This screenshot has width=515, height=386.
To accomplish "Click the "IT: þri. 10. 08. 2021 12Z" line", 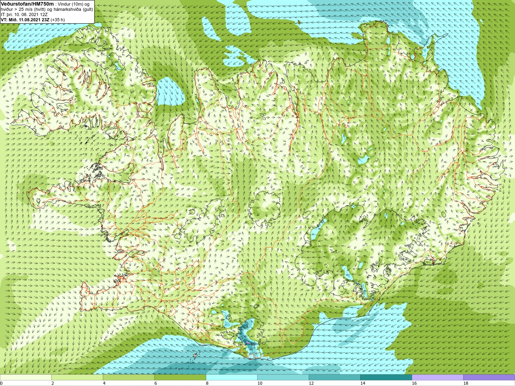I will tap(25, 14).
